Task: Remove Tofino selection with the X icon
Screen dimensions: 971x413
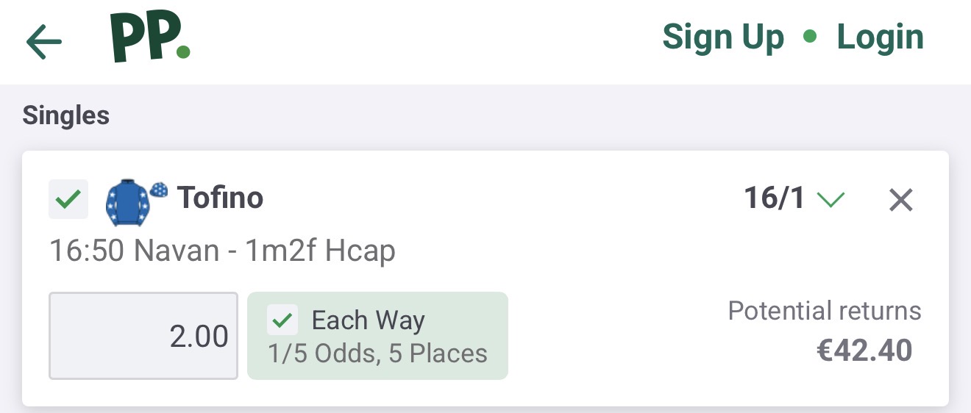Action: tap(900, 199)
